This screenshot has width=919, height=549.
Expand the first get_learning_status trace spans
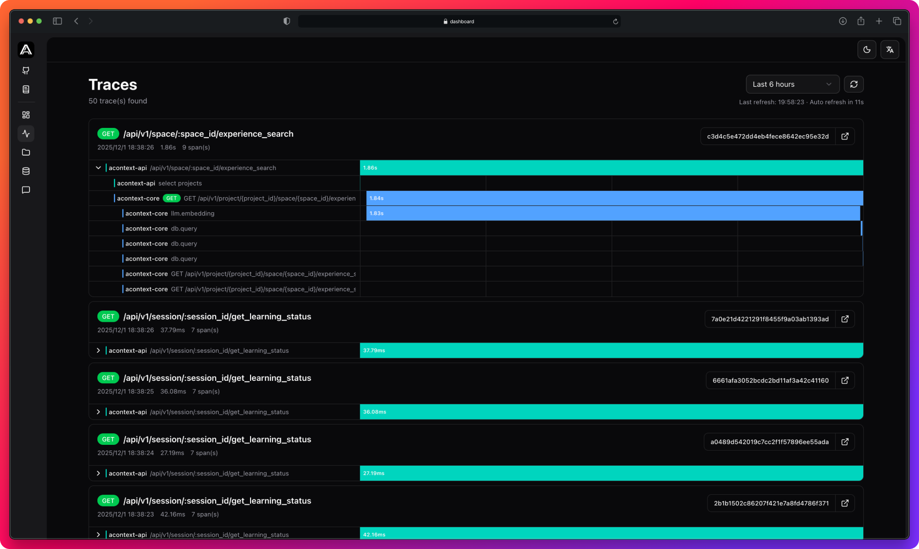coord(98,350)
